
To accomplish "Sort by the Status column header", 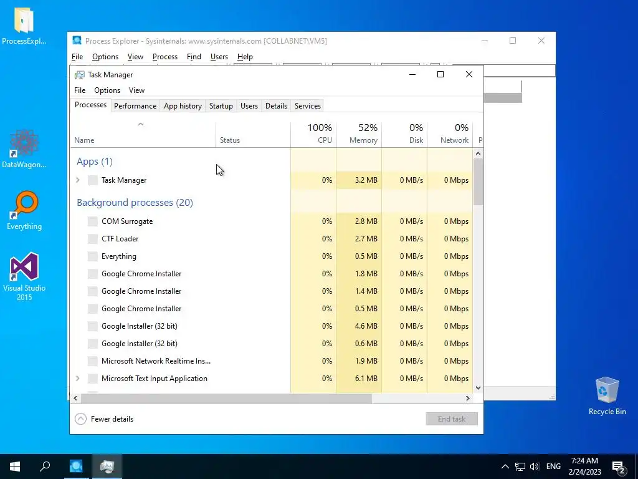I will [253, 135].
